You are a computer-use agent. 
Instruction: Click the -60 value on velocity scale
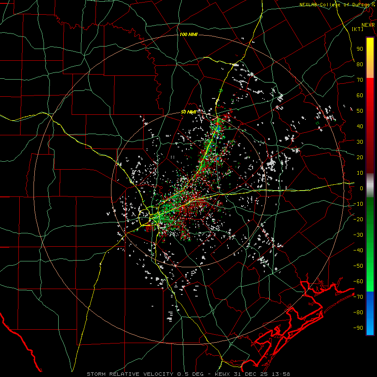(x=358, y=281)
